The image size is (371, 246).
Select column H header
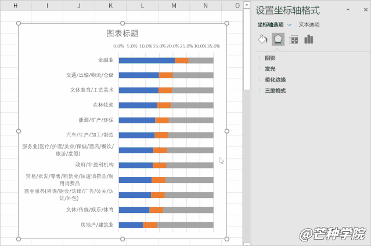tap(16, 6)
